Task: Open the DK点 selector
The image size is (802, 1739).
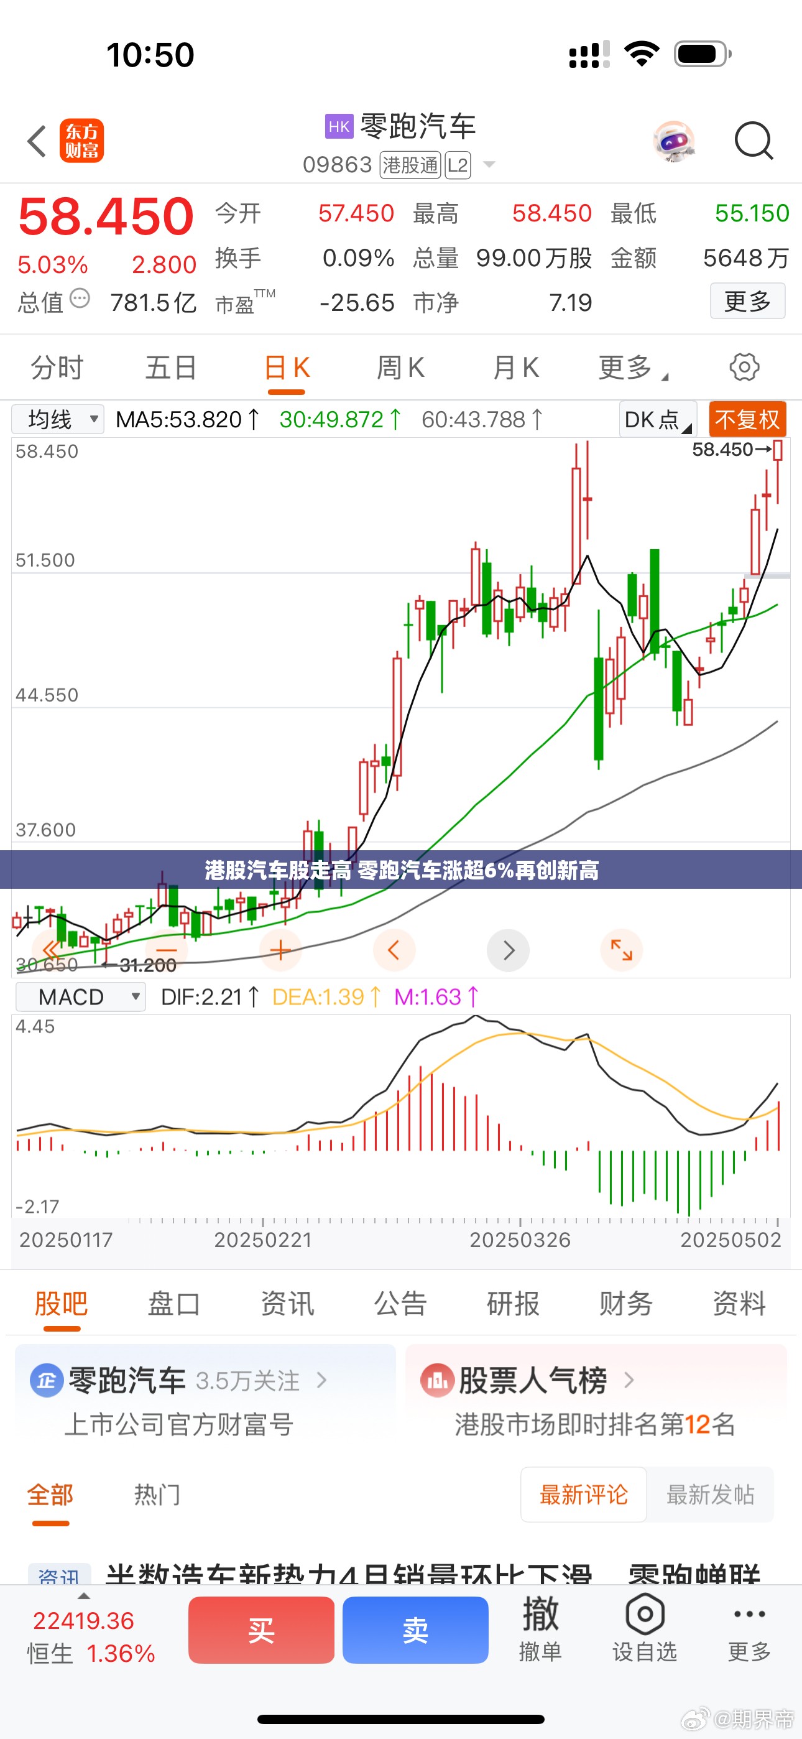Action: pos(658,419)
